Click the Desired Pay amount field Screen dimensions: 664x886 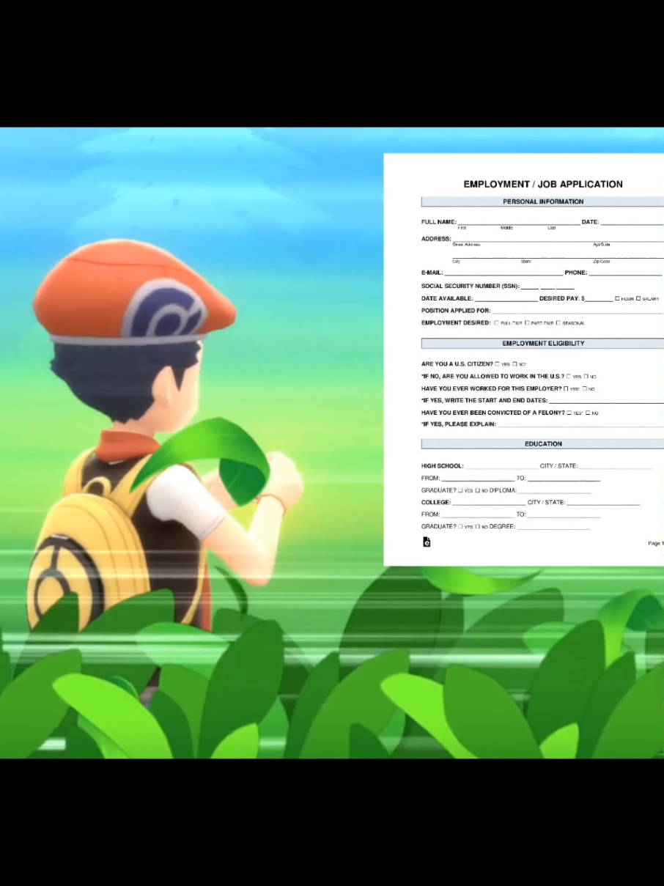click(599, 298)
